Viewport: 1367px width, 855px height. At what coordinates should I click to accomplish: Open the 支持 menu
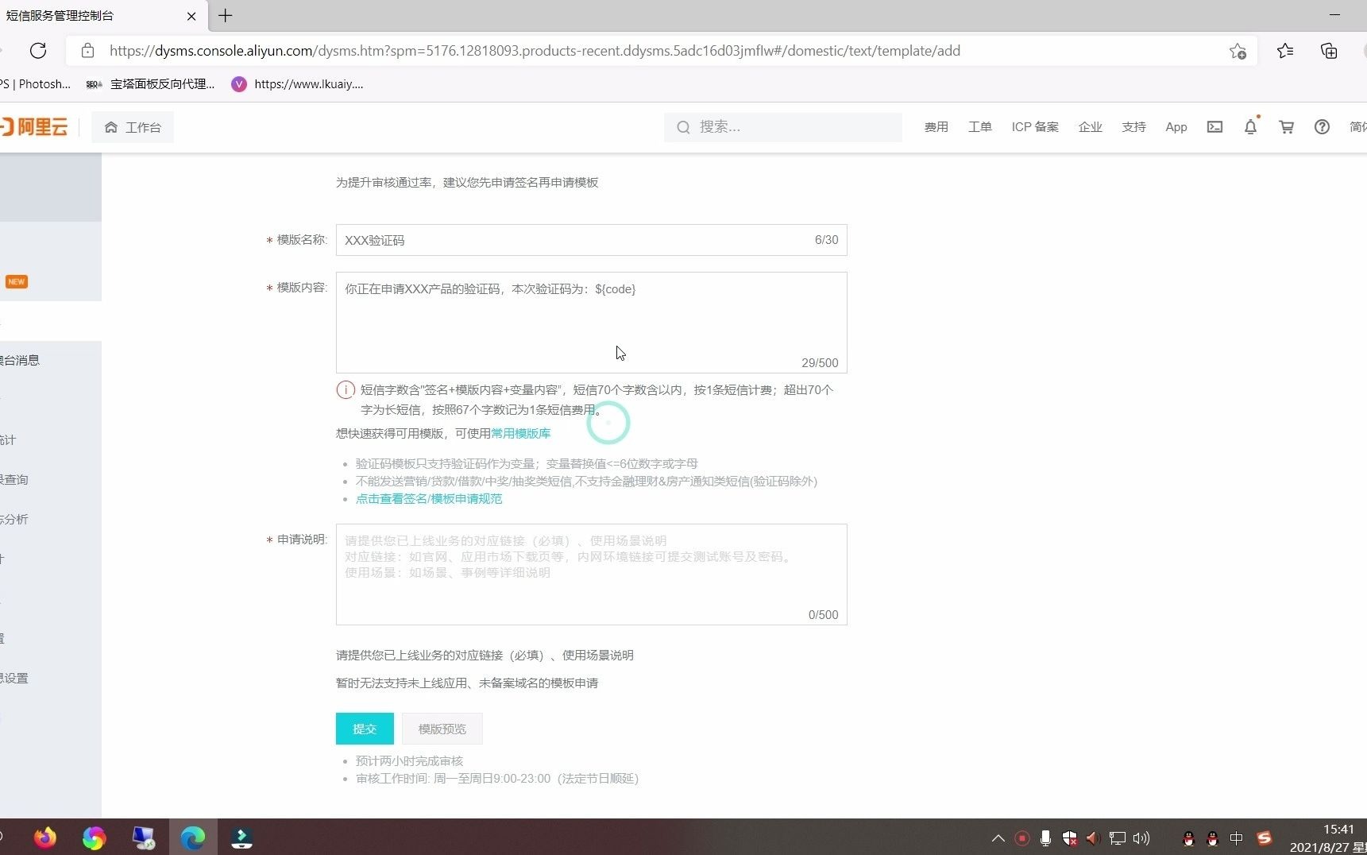1133,127
